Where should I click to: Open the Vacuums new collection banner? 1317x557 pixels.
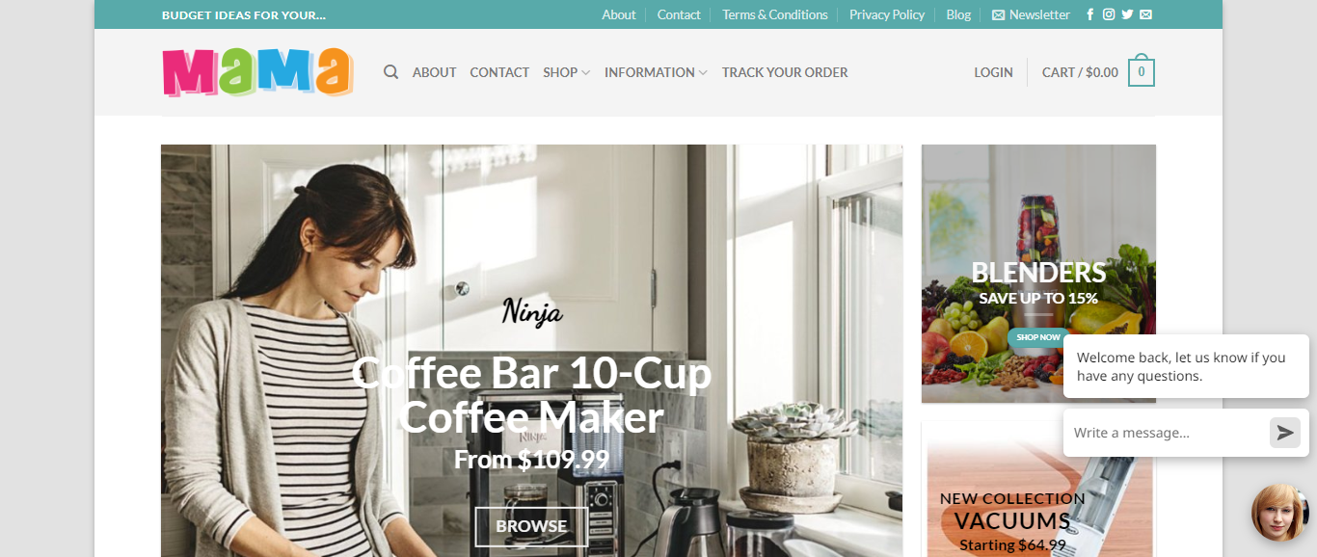[x=1038, y=490]
